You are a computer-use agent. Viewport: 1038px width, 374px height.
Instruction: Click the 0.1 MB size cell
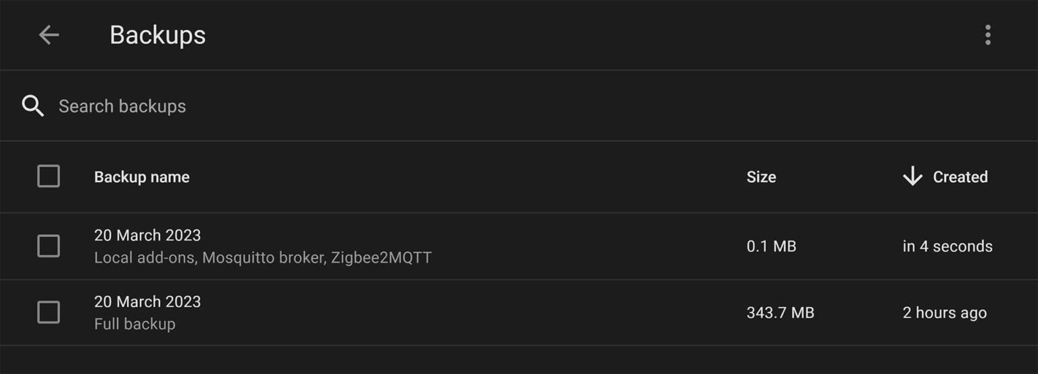point(771,246)
